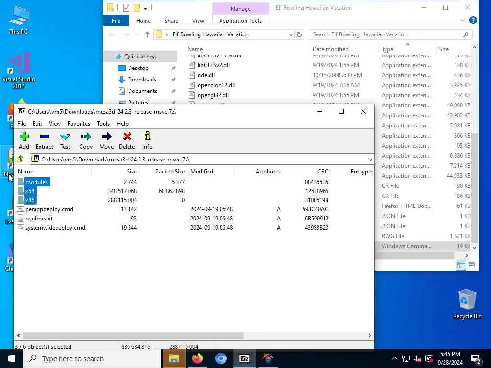This screenshot has width=491, height=368.
Task: Open the Application Tools tab in Explorer
Action: [x=241, y=21]
